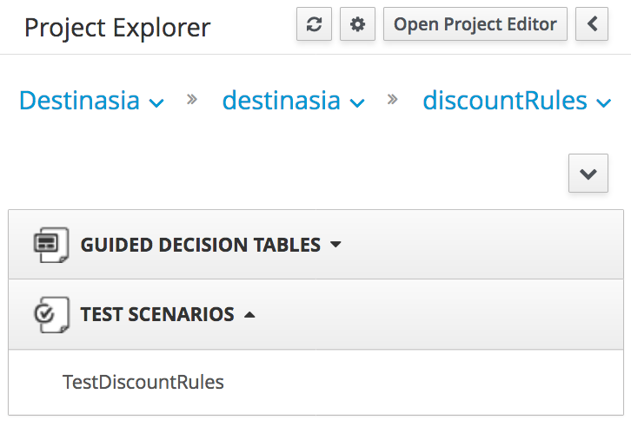Open the gear settings icon
Screen dimensions: 631x427
[357, 24]
